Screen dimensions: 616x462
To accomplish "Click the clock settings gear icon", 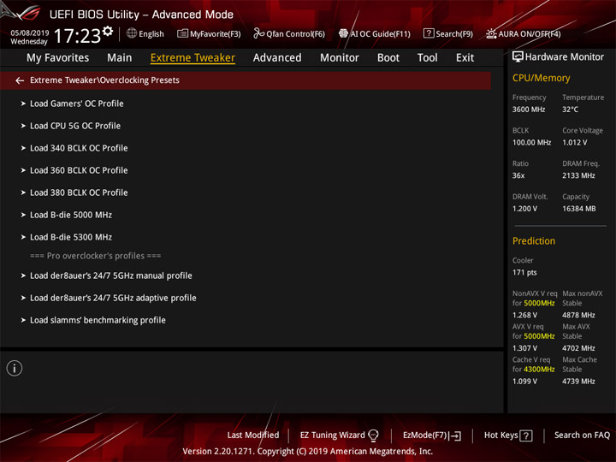I will click(x=108, y=31).
